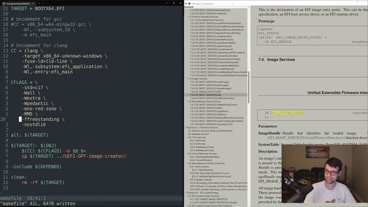Click 'TARGET = BOOTX64.EFI' line in editor
This screenshot has width=368, height=207.
(37, 9)
